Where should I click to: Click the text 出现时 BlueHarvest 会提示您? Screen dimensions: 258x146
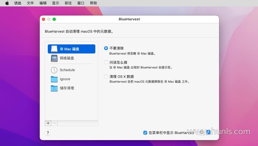(x=150, y=67)
